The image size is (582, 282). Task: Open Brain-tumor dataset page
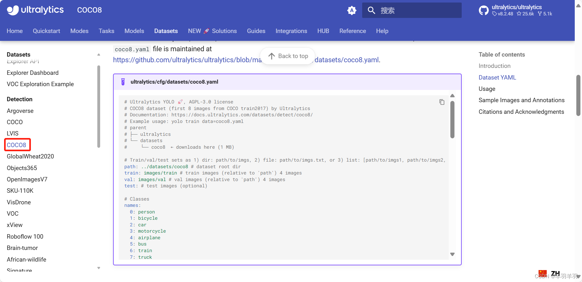tap(22, 248)
